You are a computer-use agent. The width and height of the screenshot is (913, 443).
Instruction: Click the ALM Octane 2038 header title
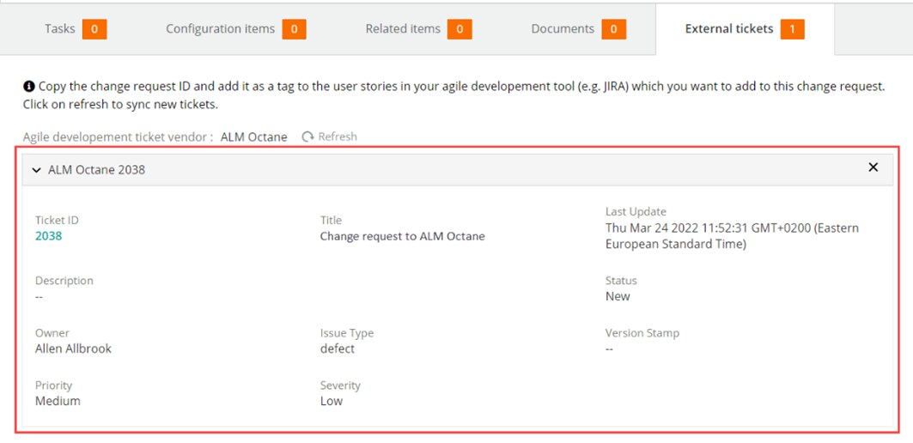[x=96, y=170]
